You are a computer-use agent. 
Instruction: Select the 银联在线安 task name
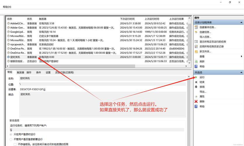17,61
